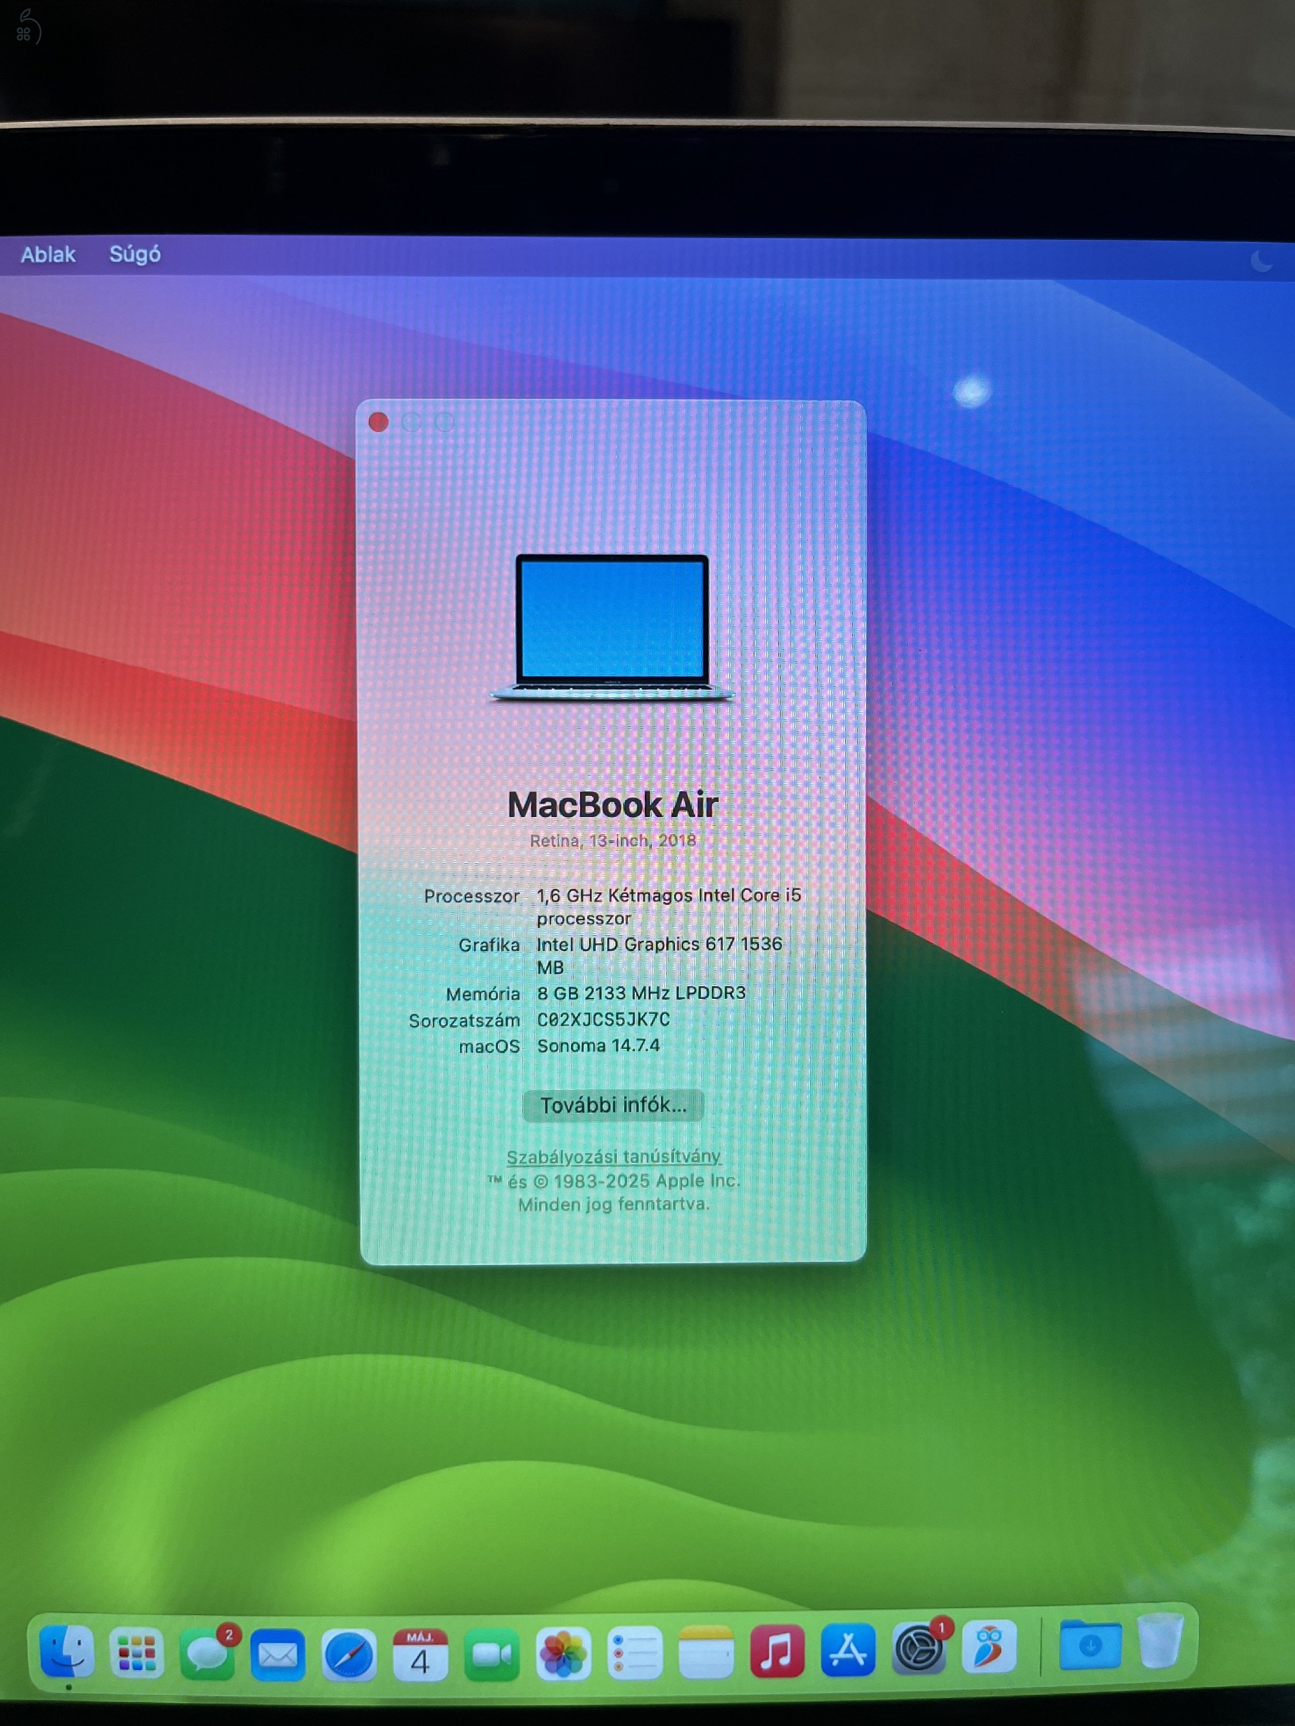
Task: Open the Ablak menu
Action: [x=48, y=254]
